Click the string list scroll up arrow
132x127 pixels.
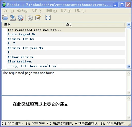(129, 24)
